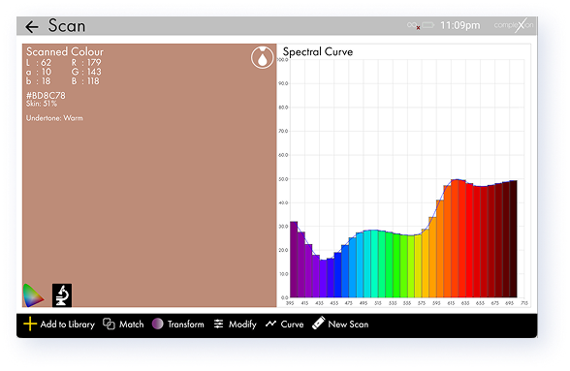Click the Modify sliders icon

[218, 324]
